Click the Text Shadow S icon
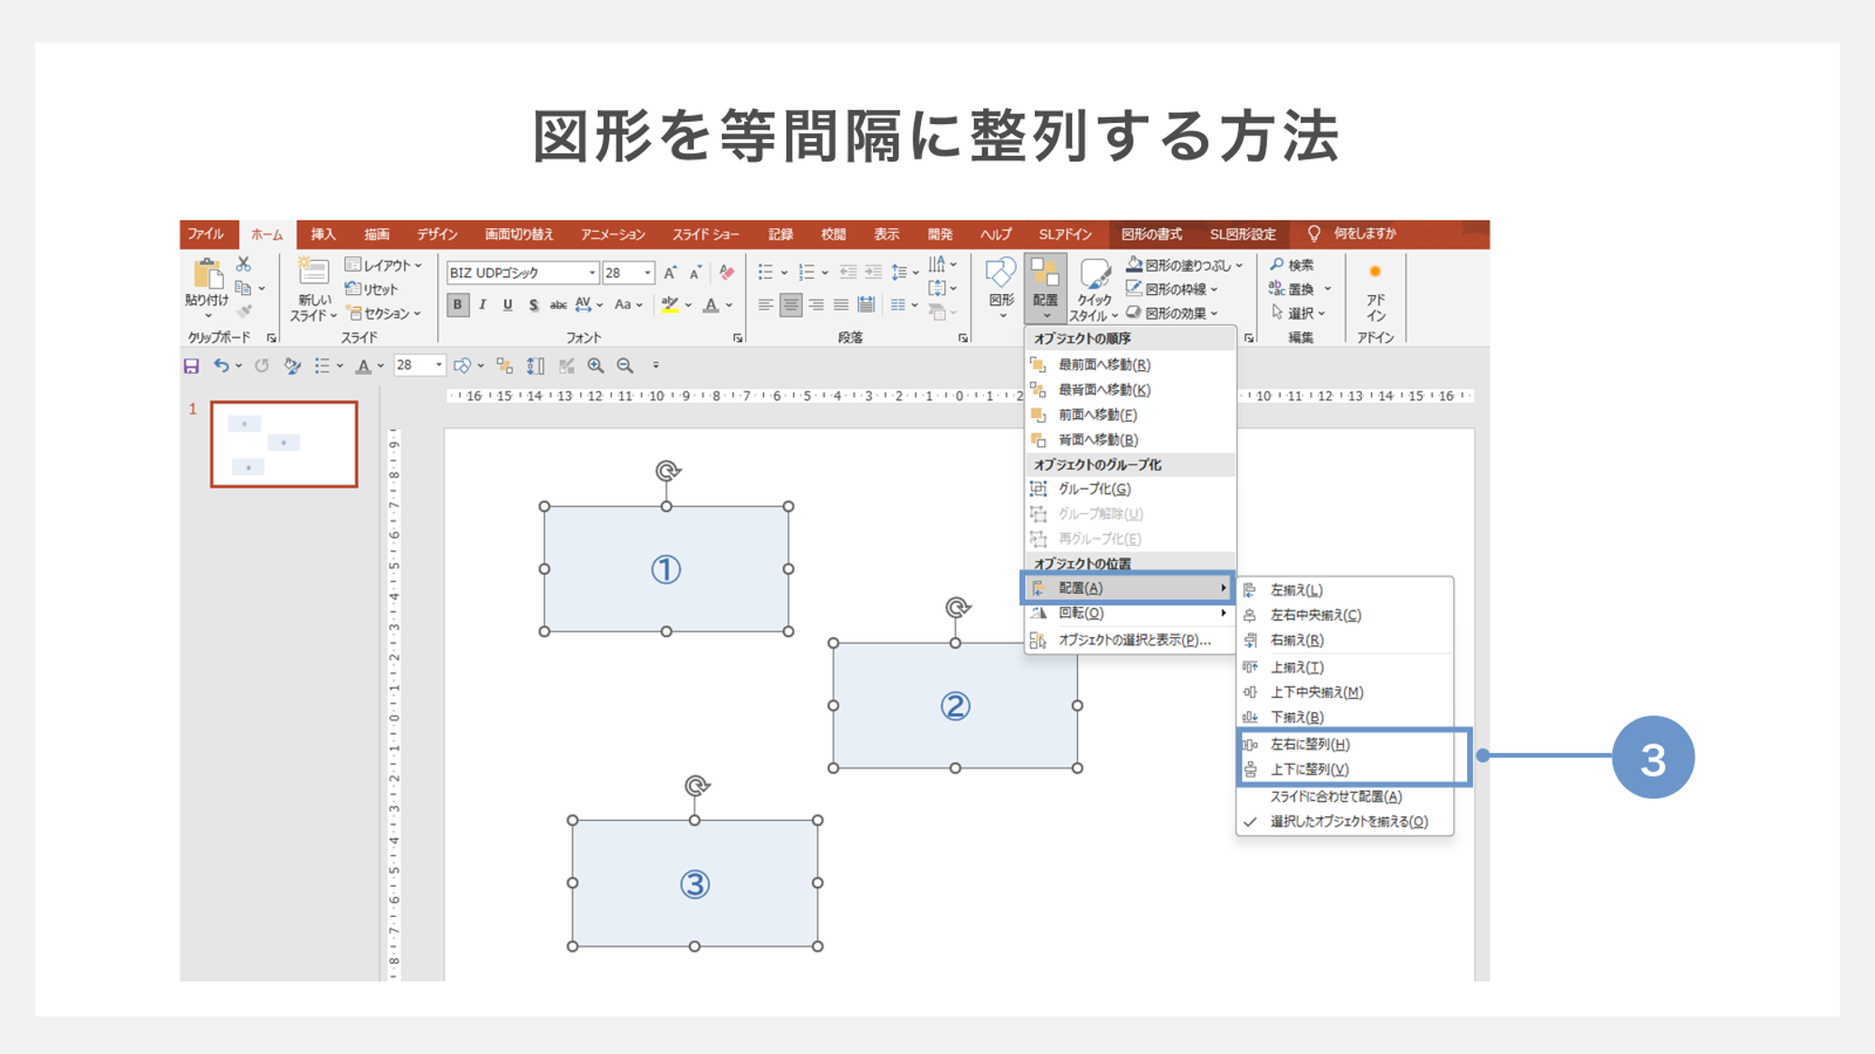Screen dimensions: 1875x1054 pyautogui.click(x=533, y=304)
